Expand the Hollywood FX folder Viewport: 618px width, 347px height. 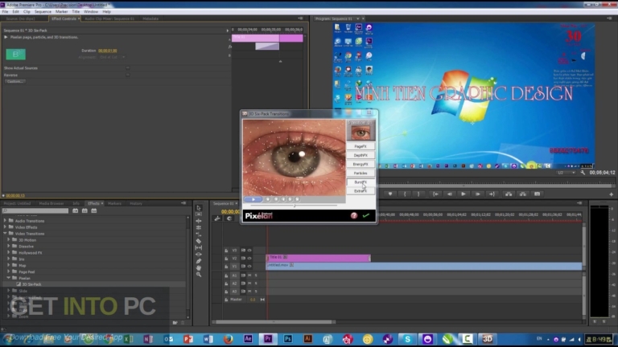[9, 252]
